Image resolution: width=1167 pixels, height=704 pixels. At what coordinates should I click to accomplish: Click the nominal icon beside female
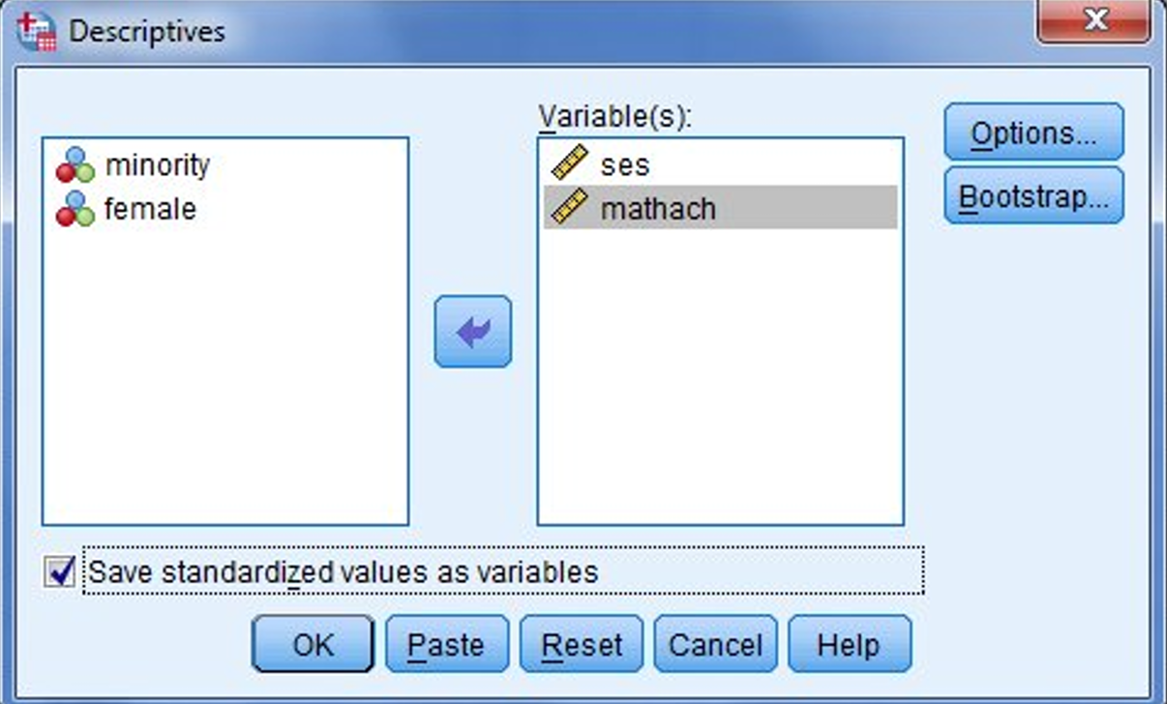75,209
